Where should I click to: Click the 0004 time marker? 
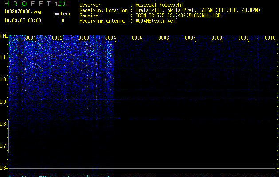110,38
